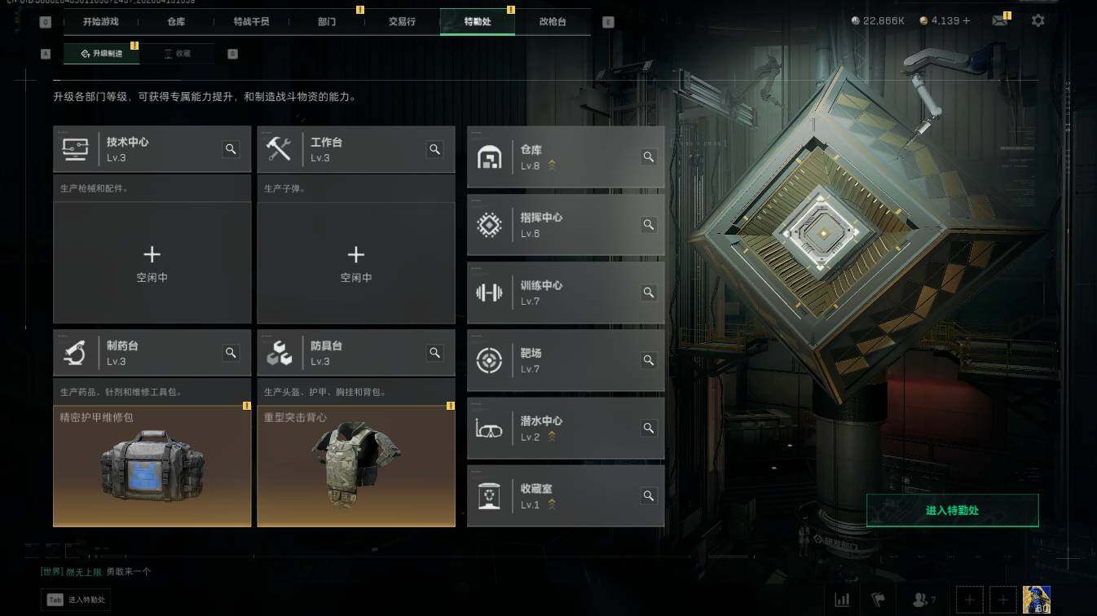Collect 重型突击背心 crafted vest

[356, 466]
